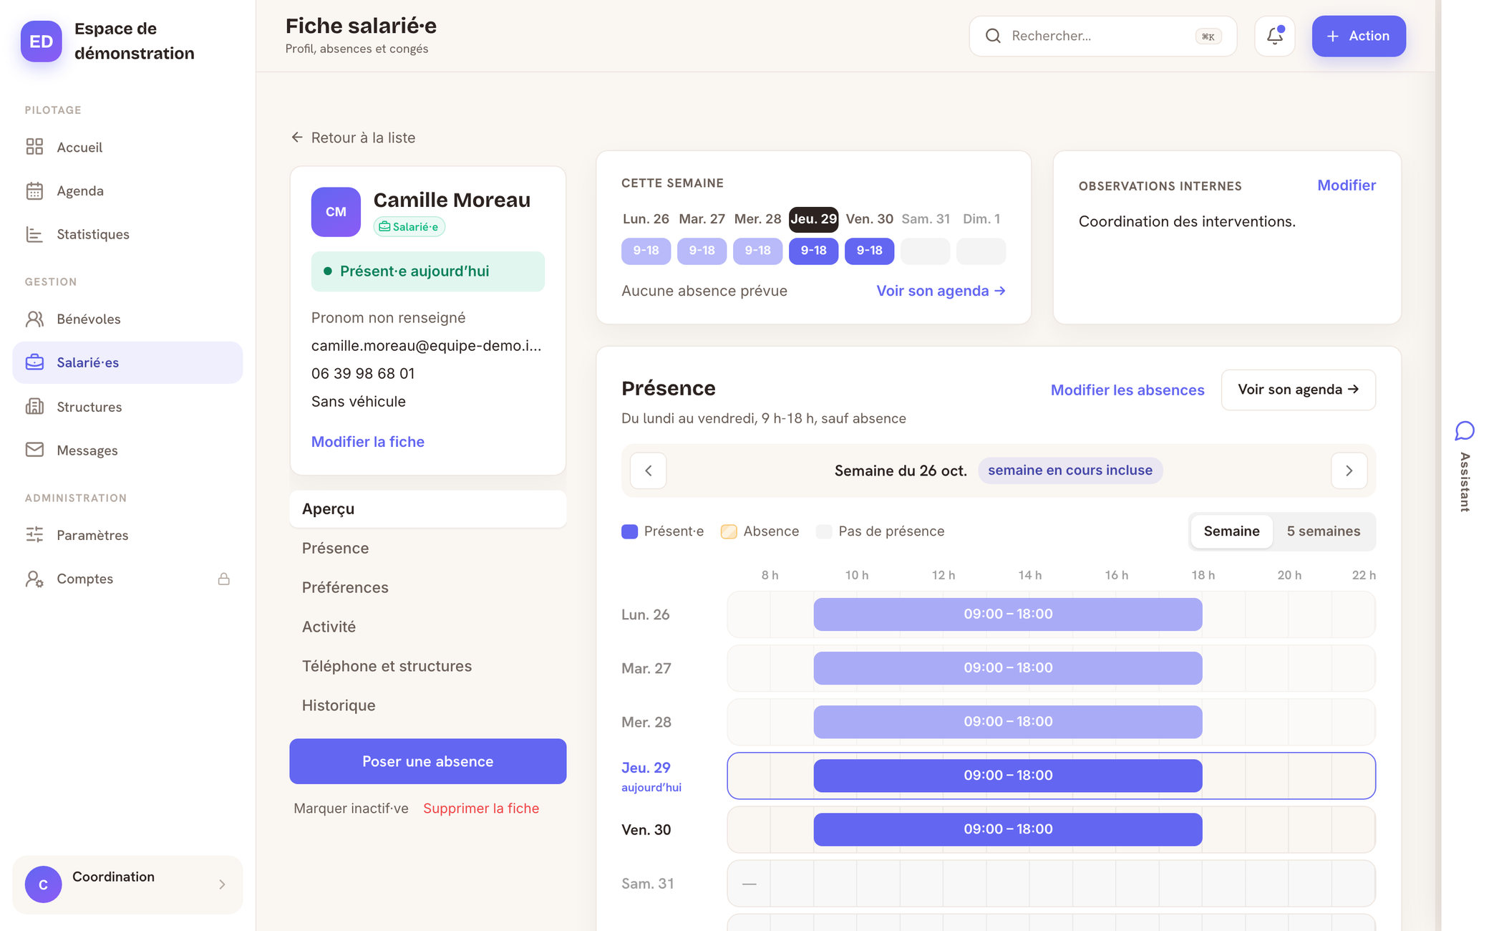This screenshot has width=1489, height=931.
Task: Select the Aperçu section tab
Action: [428, 509]
